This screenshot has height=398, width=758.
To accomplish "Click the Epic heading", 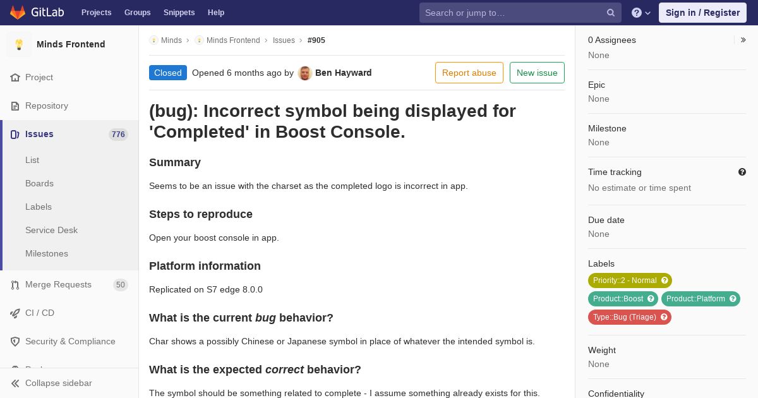I will 596,85.
